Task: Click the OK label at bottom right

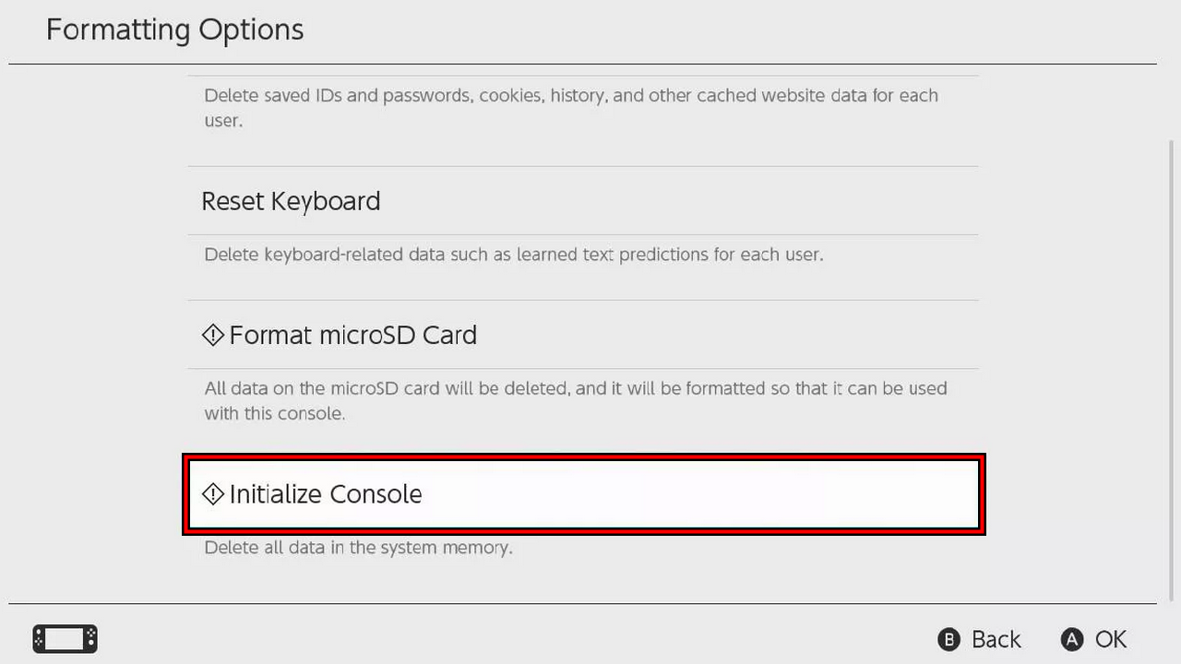Action: (x=1112, y=639)
